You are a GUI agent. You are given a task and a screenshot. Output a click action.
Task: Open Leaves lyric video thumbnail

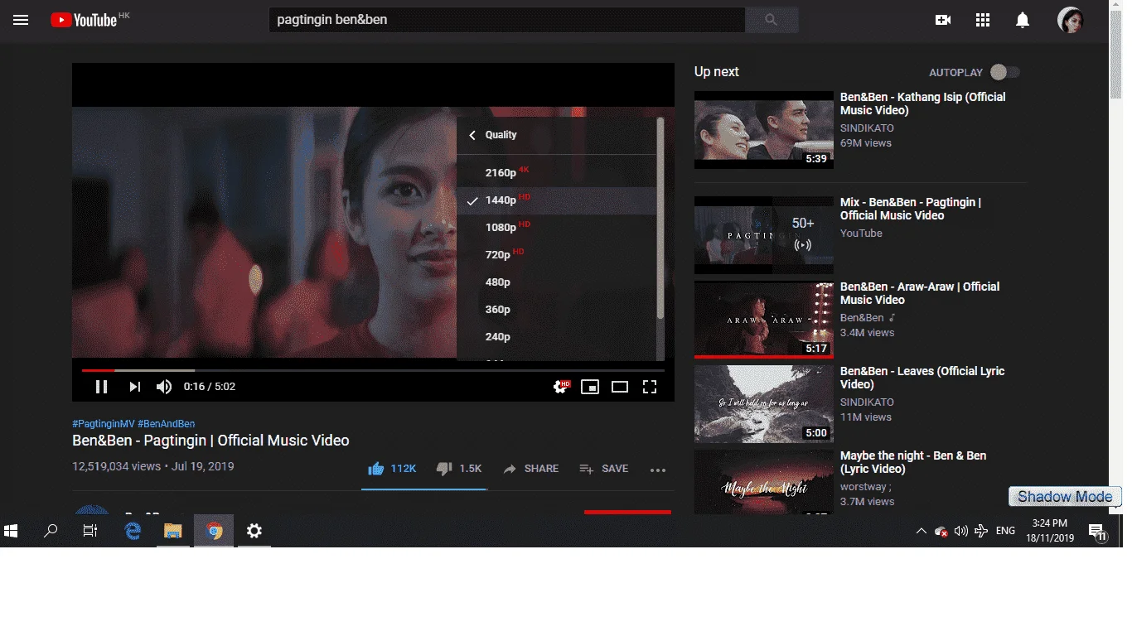click(x=764, y=404)
